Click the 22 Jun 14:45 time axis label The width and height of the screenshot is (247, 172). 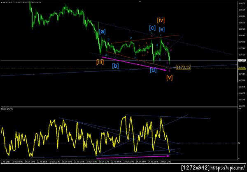(30, 162)
